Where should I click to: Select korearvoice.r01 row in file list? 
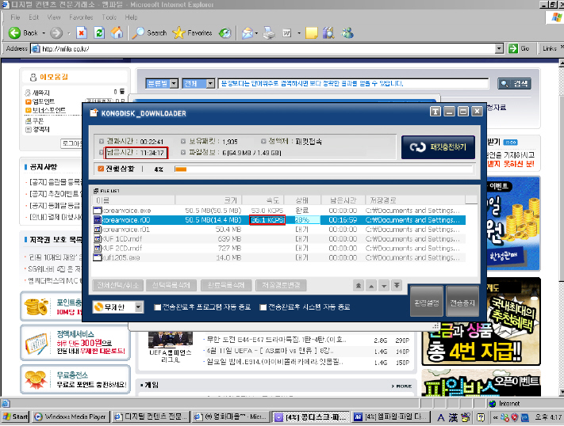(278, 230)
